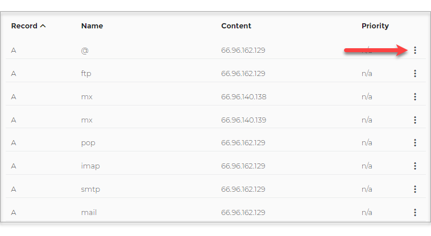Open three-dot menu for @ record
The height and width of the screenshot is (236, 431).
pyautogui.click(x=415, y=50)
